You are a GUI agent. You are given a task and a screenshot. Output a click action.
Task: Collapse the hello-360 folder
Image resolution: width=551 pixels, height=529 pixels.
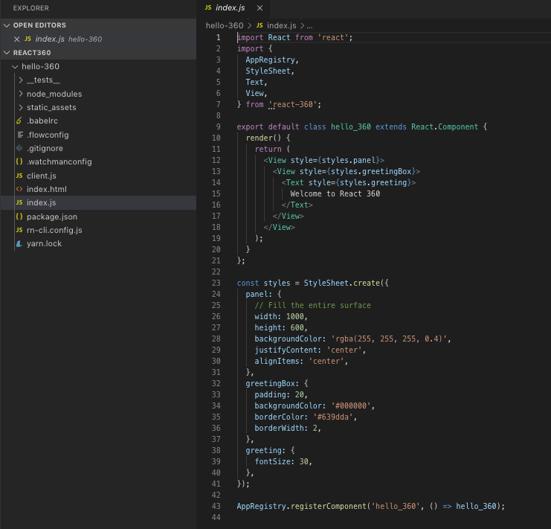click(15, 66)
